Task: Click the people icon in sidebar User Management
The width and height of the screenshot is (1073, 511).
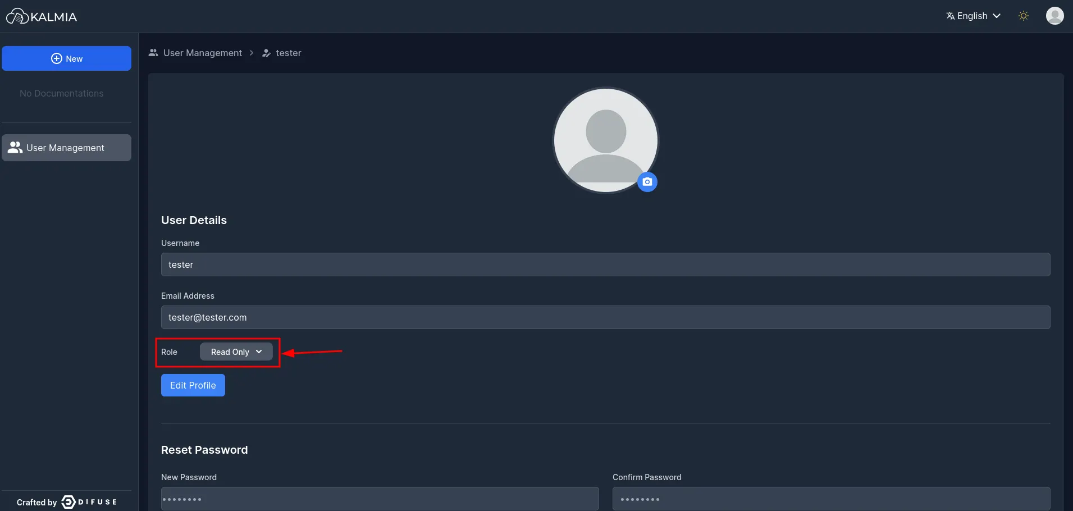Action: point(15,147)
